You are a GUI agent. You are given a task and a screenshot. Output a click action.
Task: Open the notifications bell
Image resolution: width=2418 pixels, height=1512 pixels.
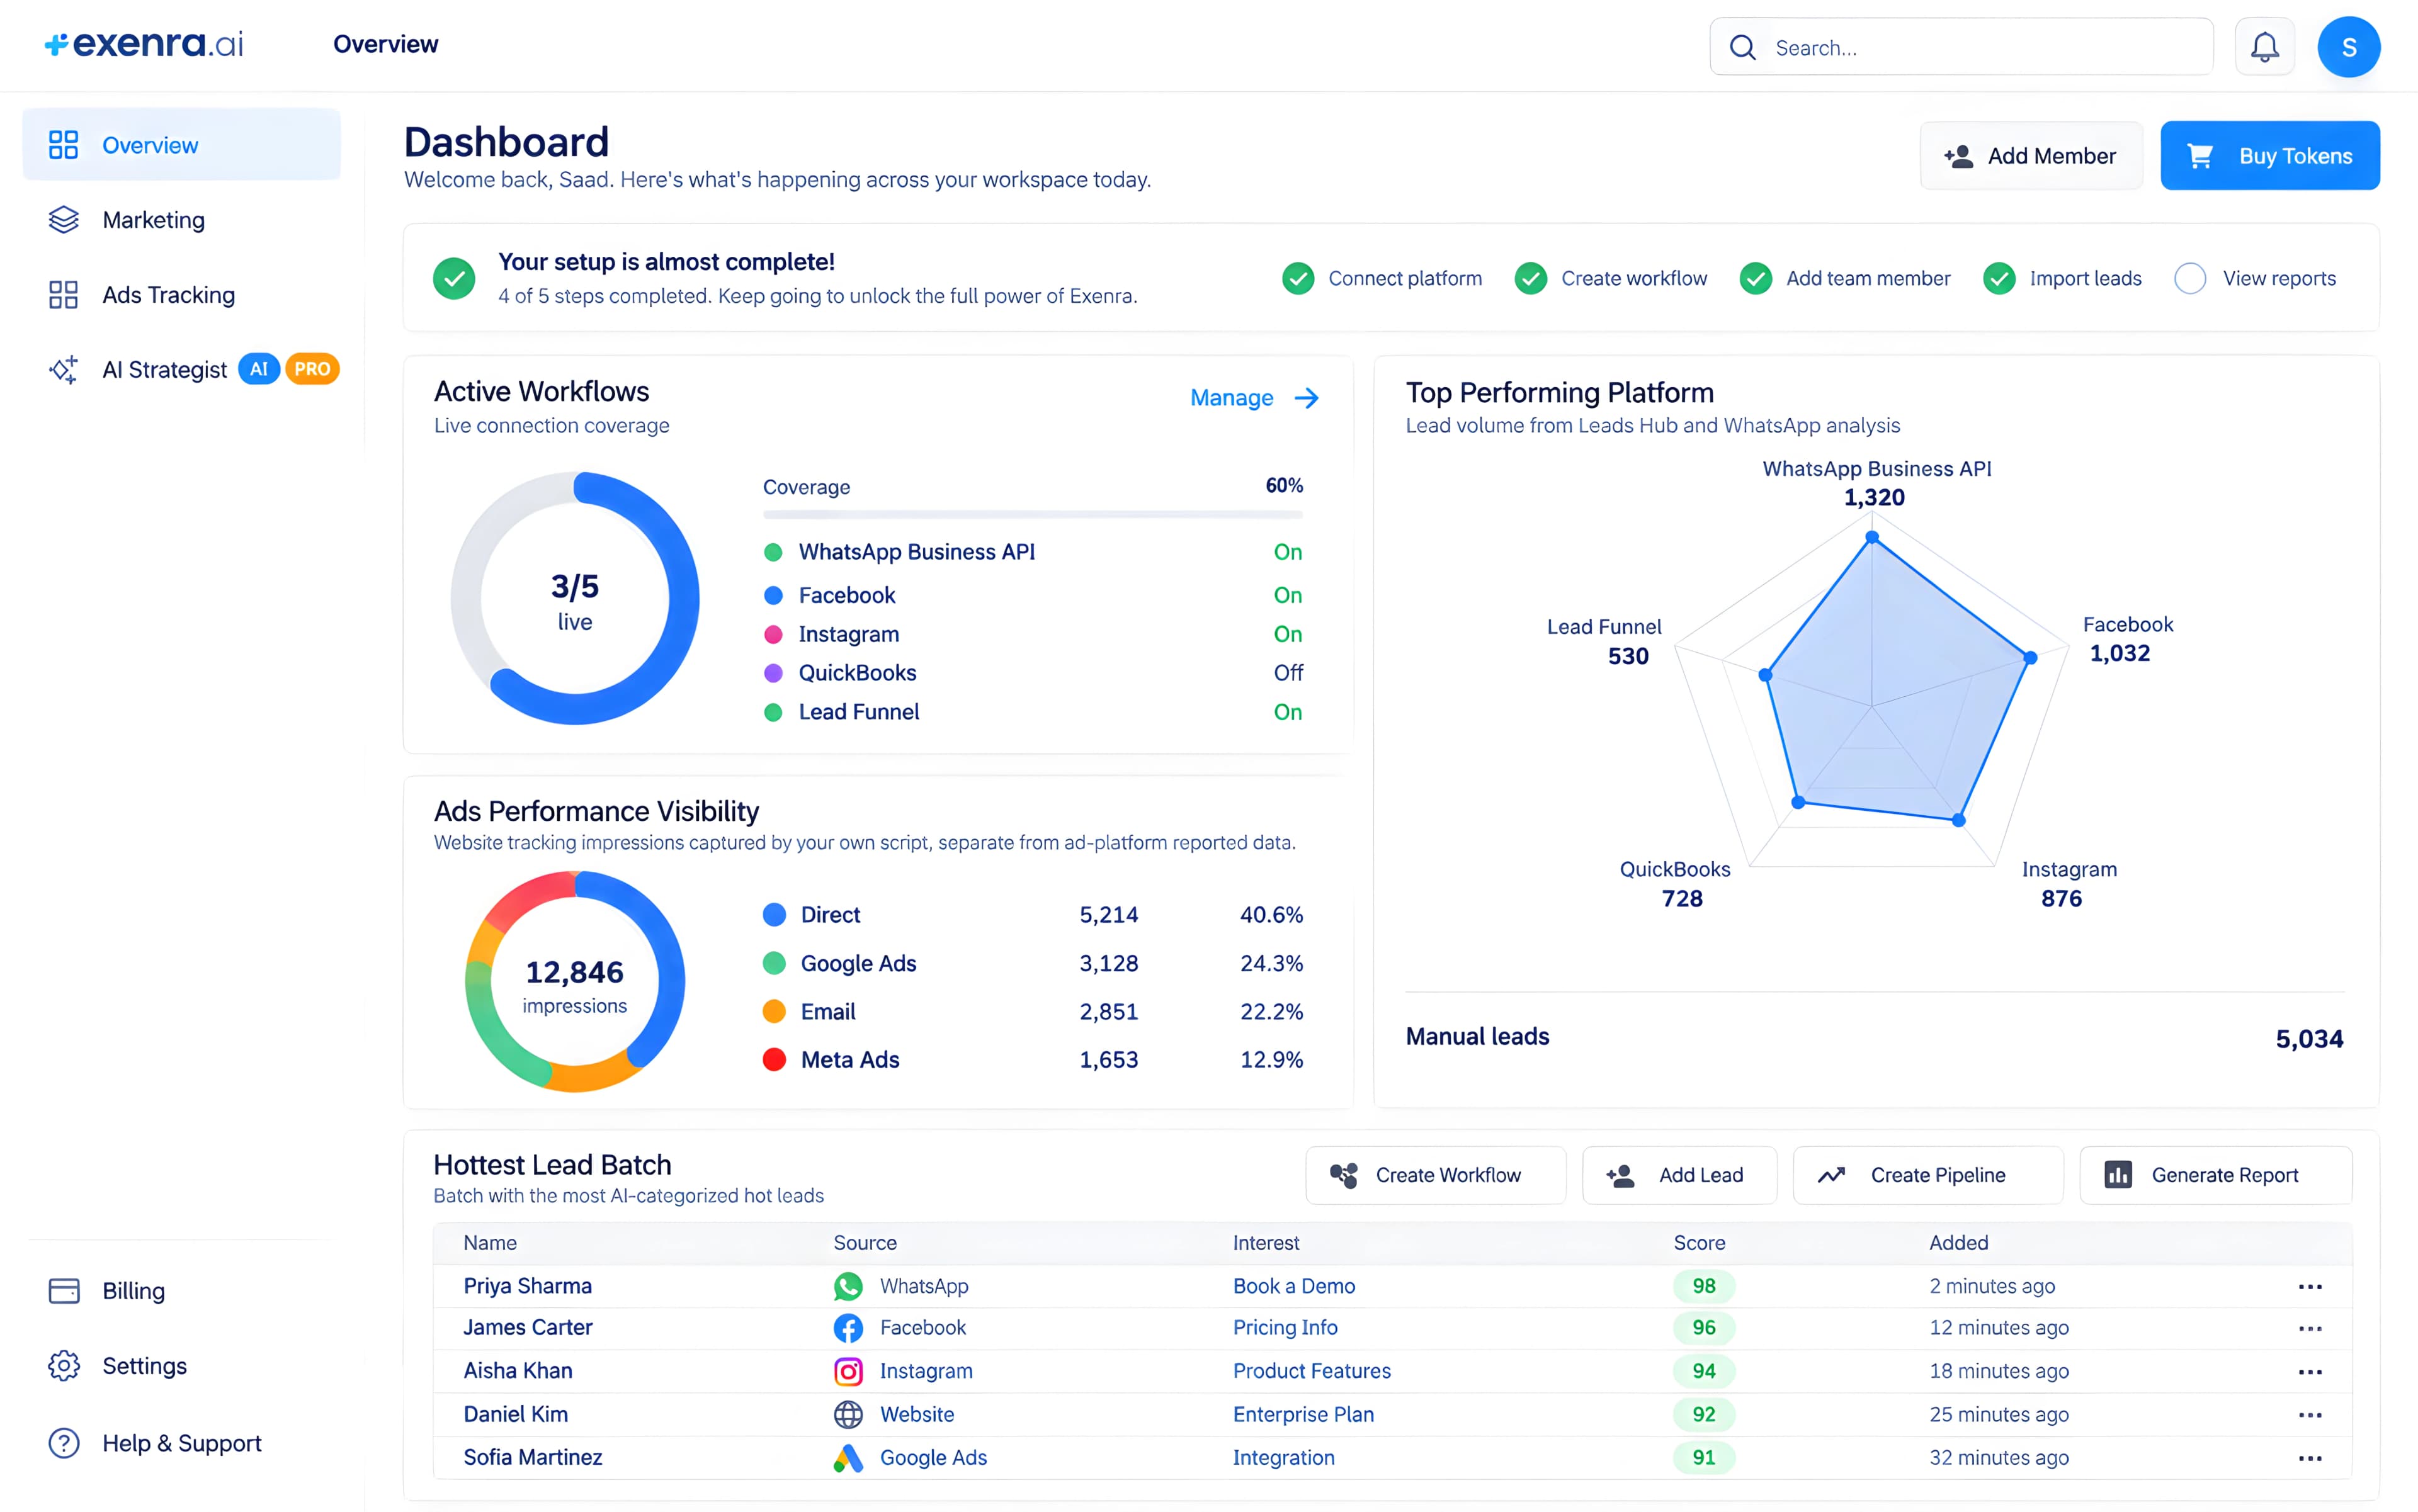coord(2264,47)
